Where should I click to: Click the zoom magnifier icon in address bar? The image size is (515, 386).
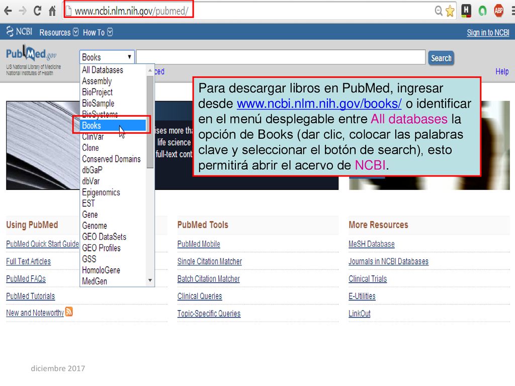click(x=439, y=11)
